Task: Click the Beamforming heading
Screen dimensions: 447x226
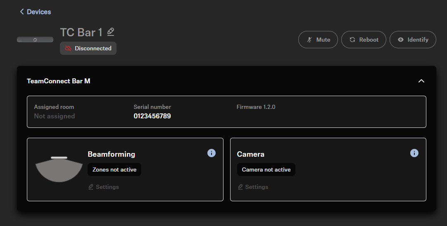Action: coord(112,154)
